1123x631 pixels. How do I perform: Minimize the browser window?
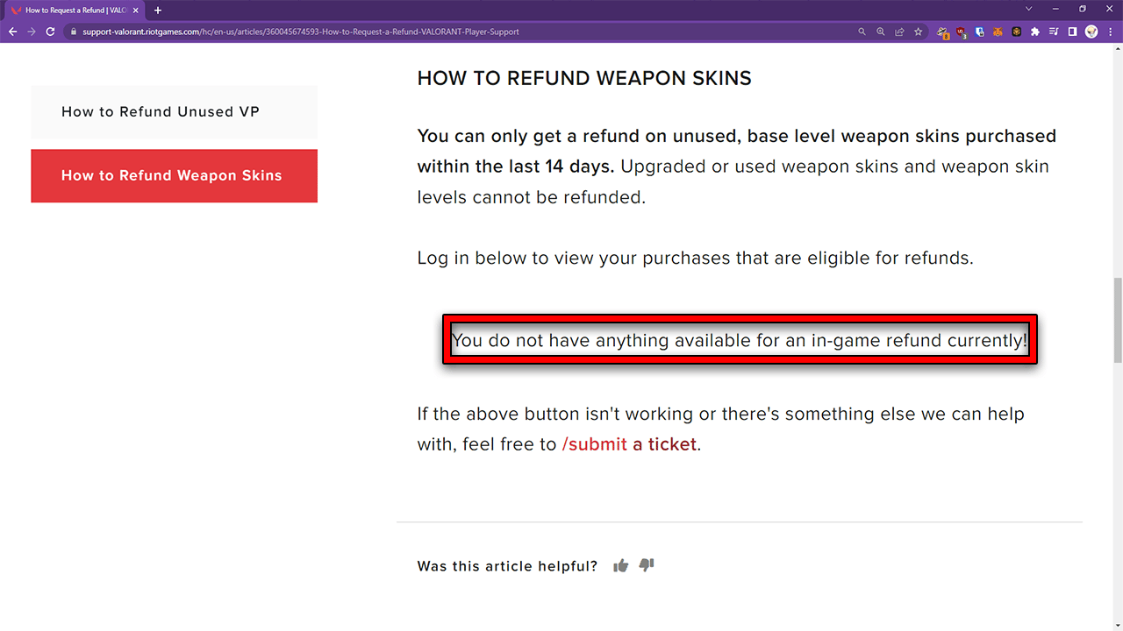(1057, 9)
